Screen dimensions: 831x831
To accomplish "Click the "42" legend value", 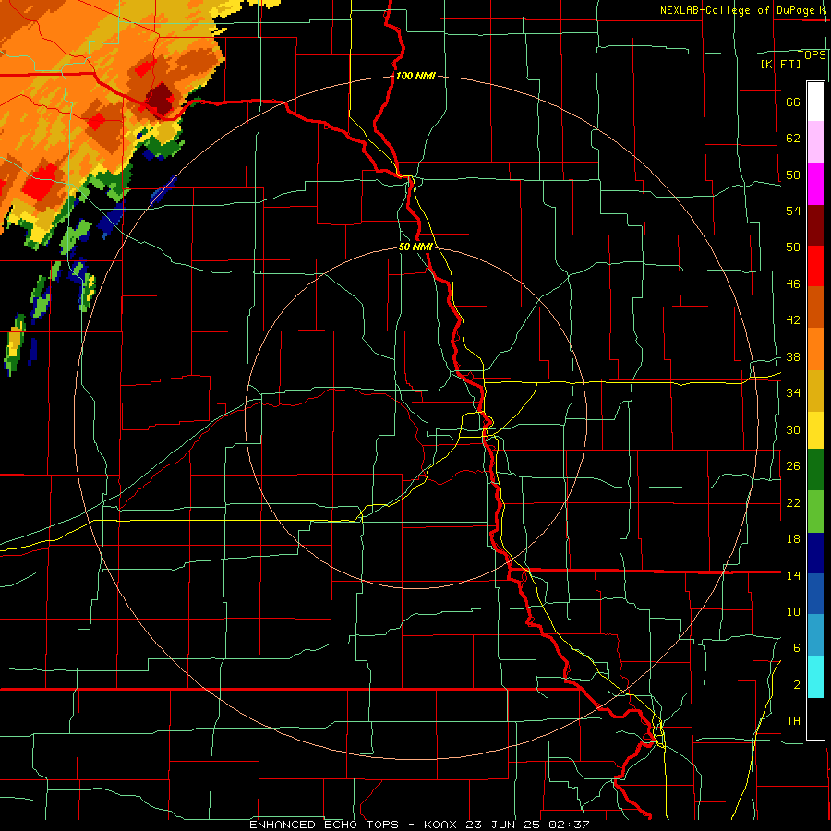I will 793,320.
